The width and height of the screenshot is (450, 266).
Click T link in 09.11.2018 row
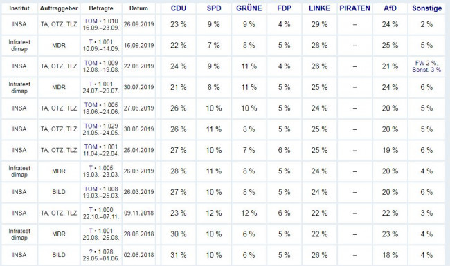click(x=91, y=210)
